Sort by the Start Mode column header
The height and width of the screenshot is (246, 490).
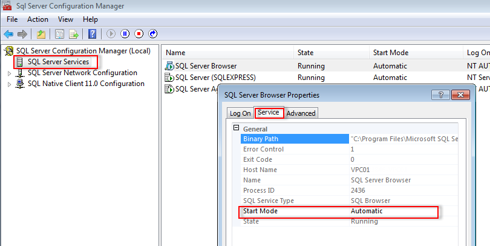pos(416,53)
